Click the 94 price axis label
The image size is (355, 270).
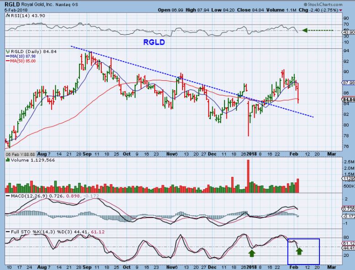tap(346, 51)
